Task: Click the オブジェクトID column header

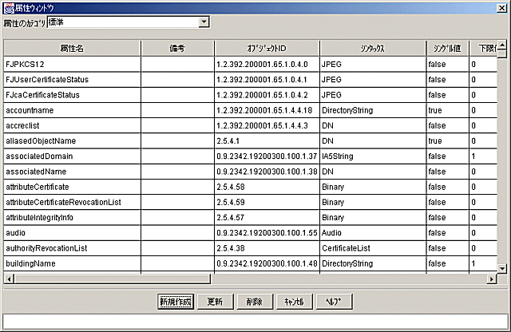Action: pos(267,48)
